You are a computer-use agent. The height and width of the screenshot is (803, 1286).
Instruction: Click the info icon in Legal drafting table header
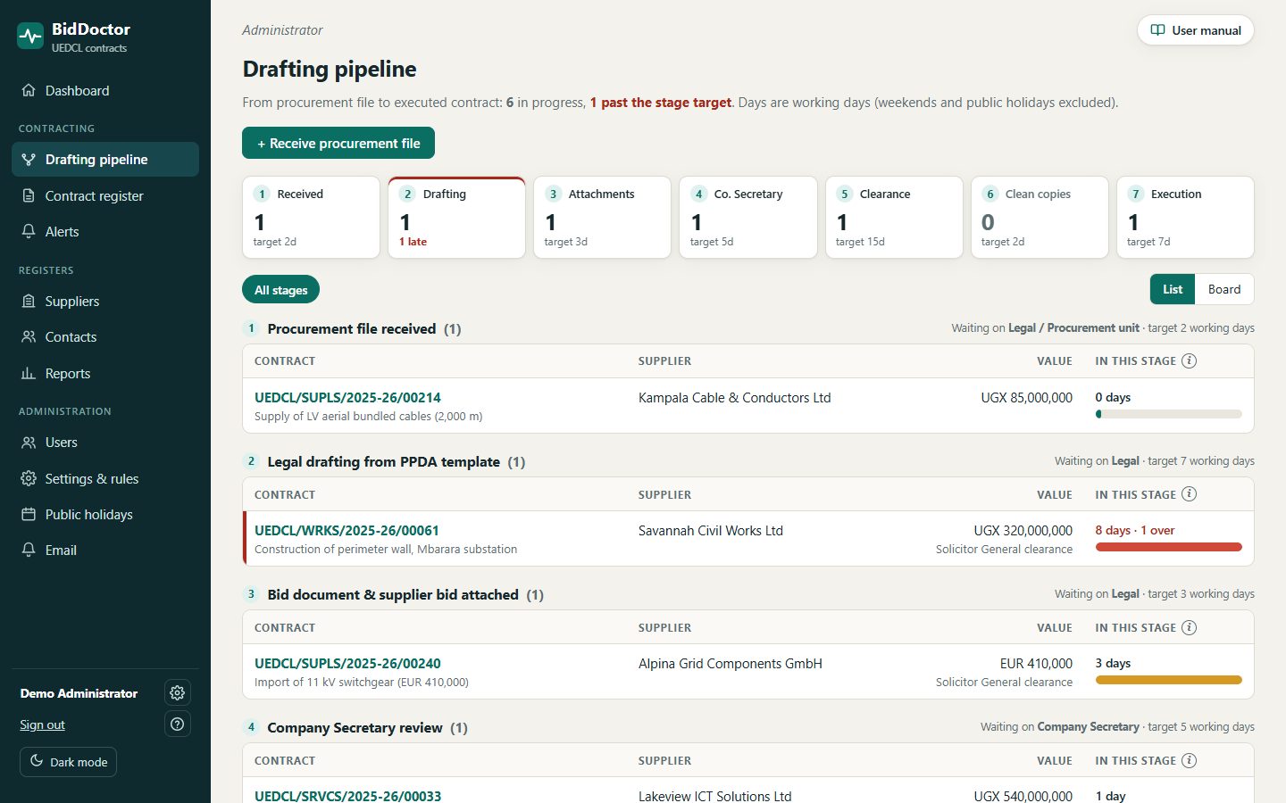(1190, 494)
